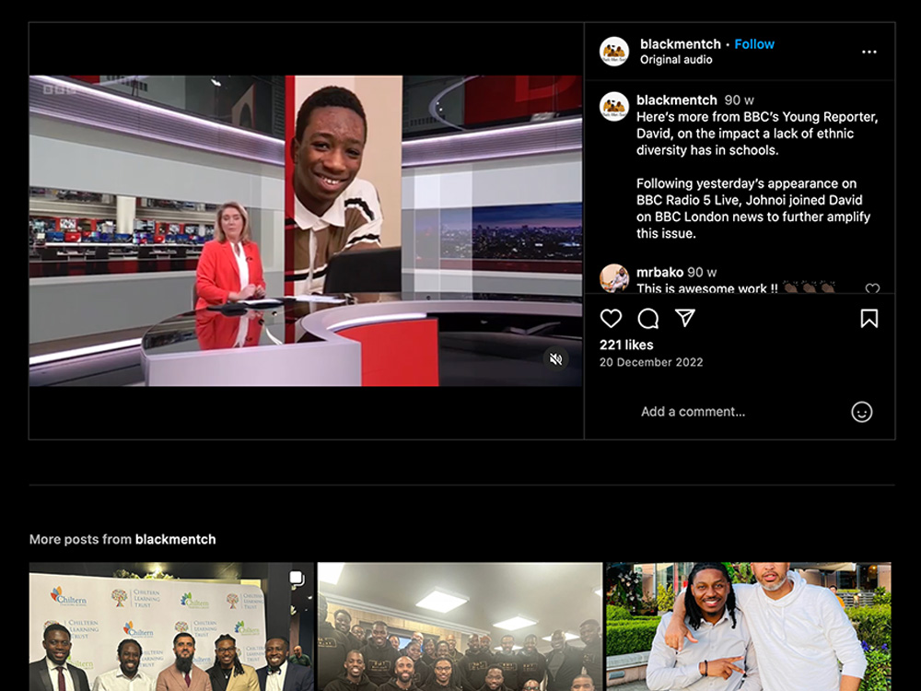This screenshot has height=691, width=921.
Task: Follow the blackmentch account
Action: click(x=754, y=44)
